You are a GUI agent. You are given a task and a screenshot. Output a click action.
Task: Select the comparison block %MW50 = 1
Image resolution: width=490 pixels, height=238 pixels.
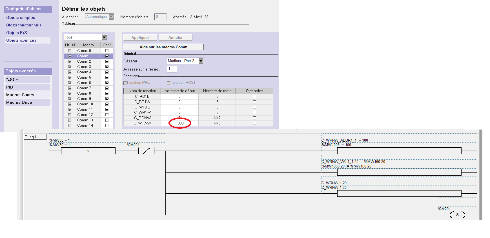point(88,151)
